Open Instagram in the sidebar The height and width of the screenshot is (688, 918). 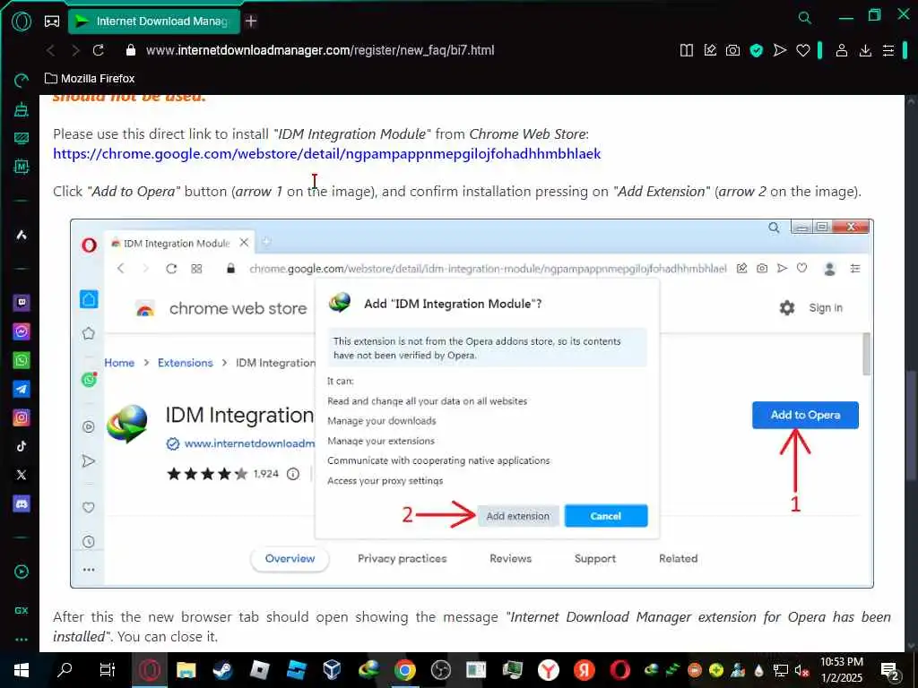22,417
